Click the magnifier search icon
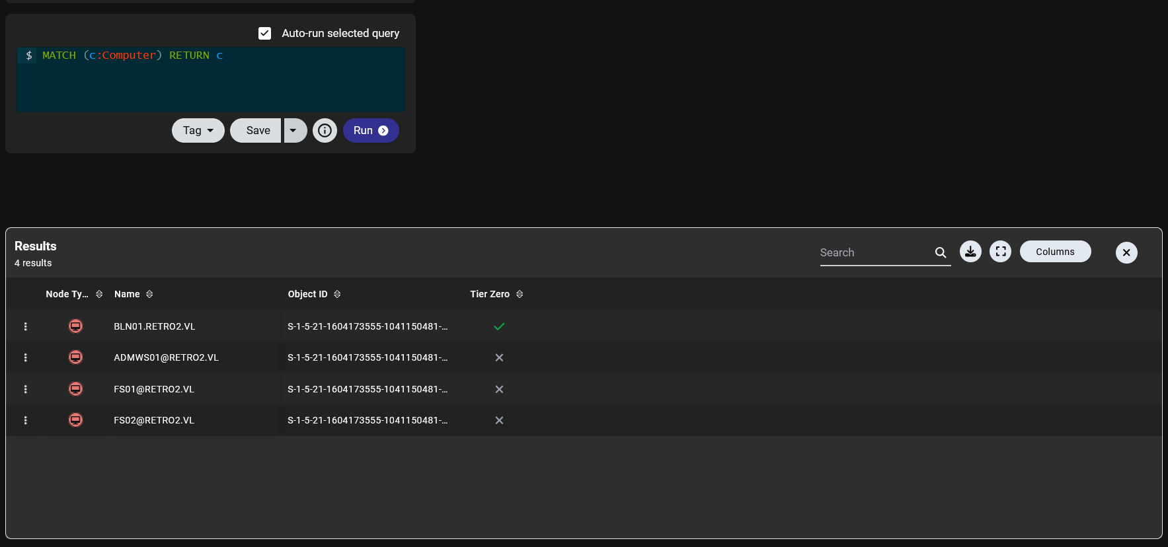This screenshot has width=1168, height=547. tap(940, 252)
